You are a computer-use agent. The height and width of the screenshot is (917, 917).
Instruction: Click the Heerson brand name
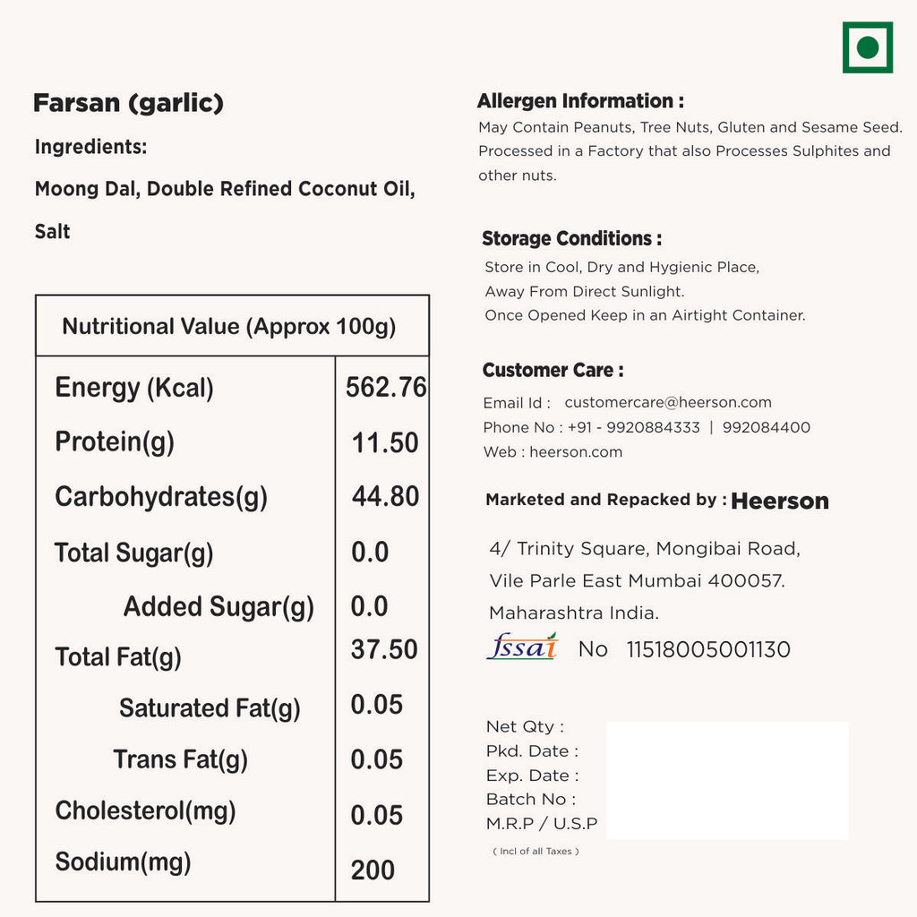coord(780,501)
